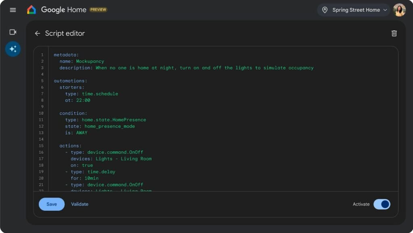Select the camera icon in the sidebar
413x233 pixels.
click(13, 32)
